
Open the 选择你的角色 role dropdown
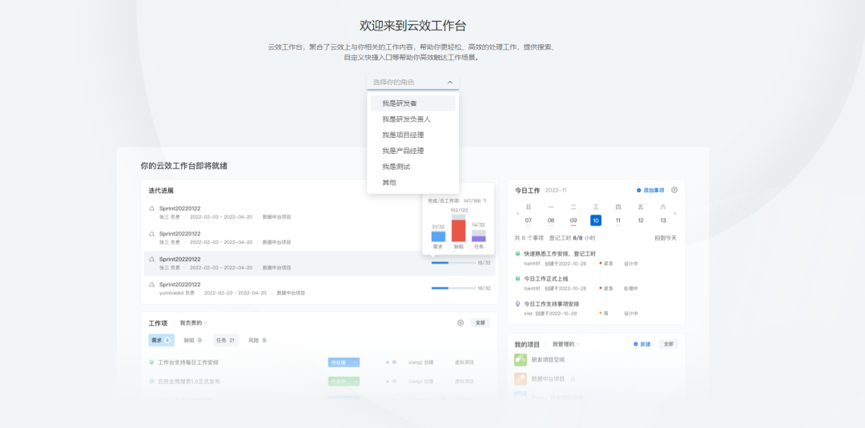coord(412,83)
